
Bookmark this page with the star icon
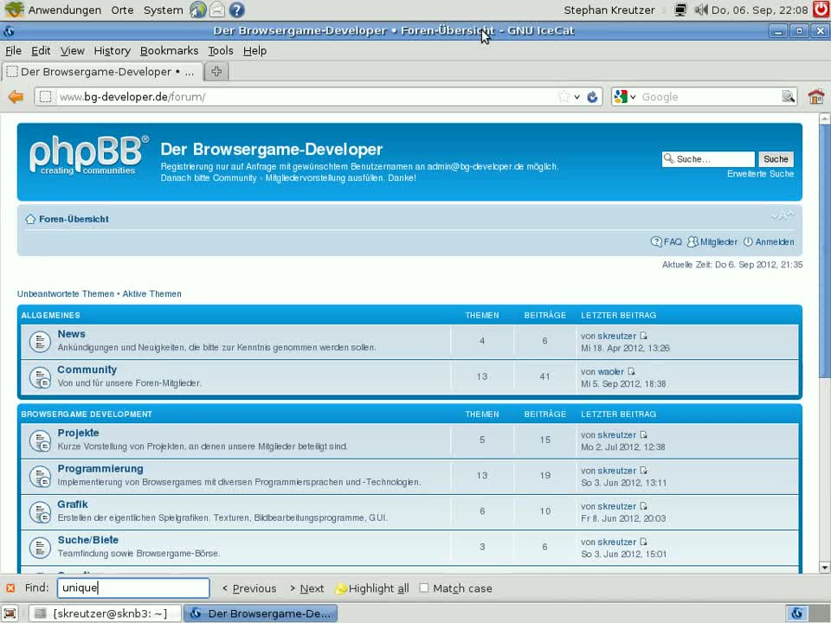pyautogui.click(x=564, y=97)
